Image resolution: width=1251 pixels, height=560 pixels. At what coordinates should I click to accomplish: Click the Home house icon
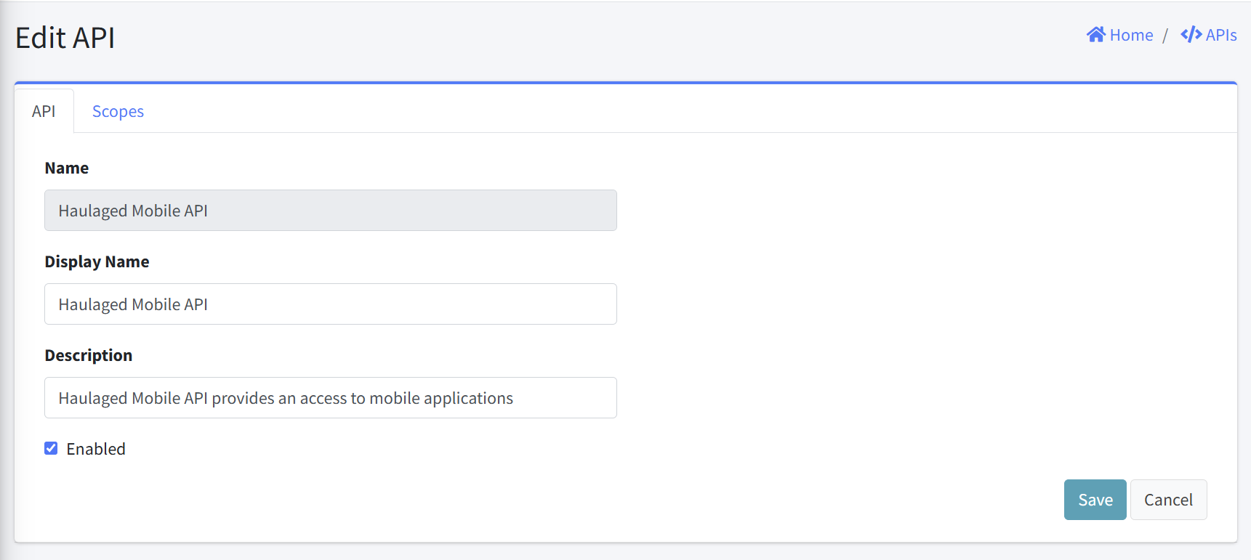[1096, 35]
